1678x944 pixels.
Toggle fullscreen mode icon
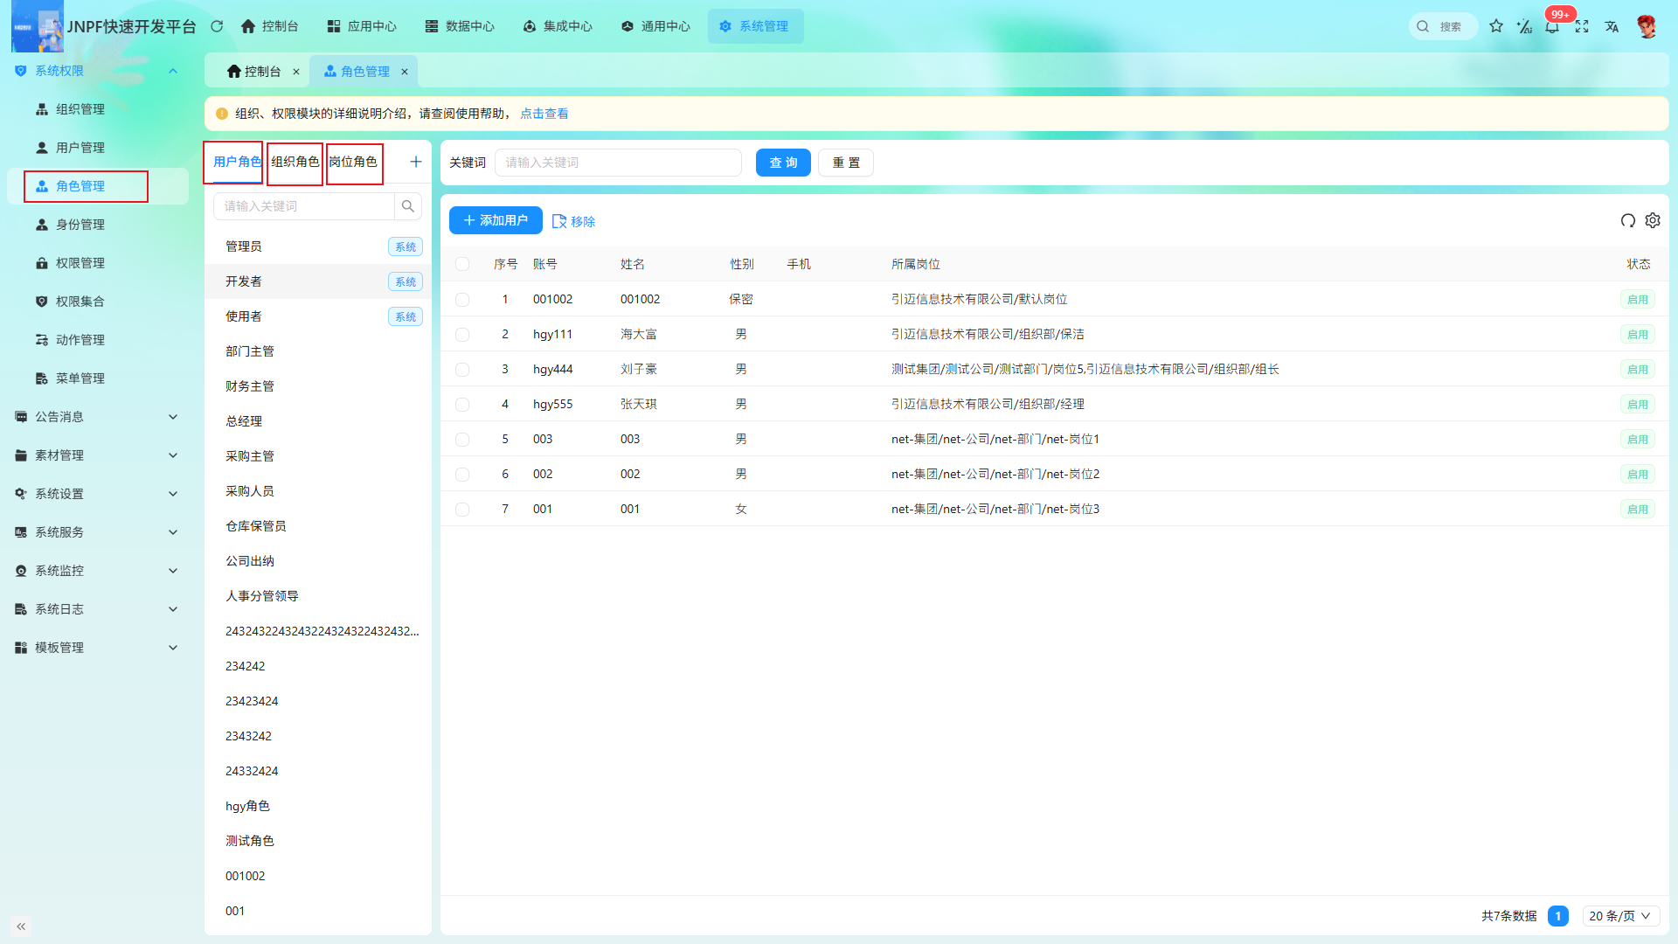click(x=1582, y=26)
